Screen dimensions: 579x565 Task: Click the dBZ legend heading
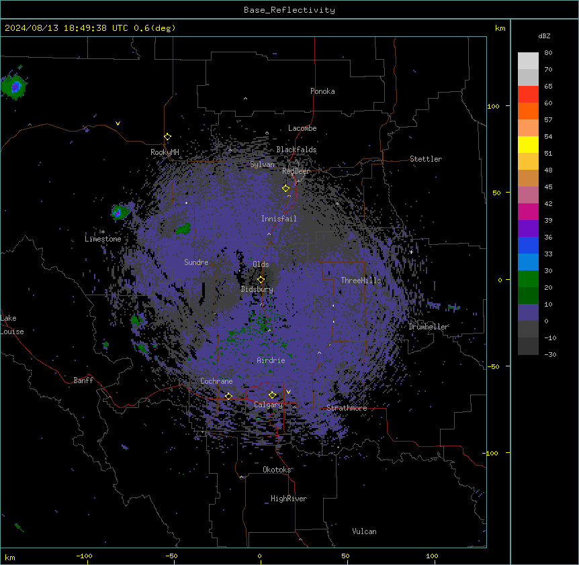click(544, 36)
